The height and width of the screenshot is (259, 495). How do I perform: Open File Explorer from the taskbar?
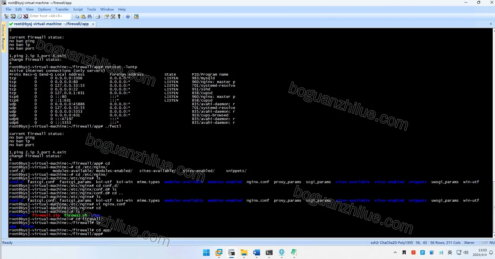tap(244, 252)
